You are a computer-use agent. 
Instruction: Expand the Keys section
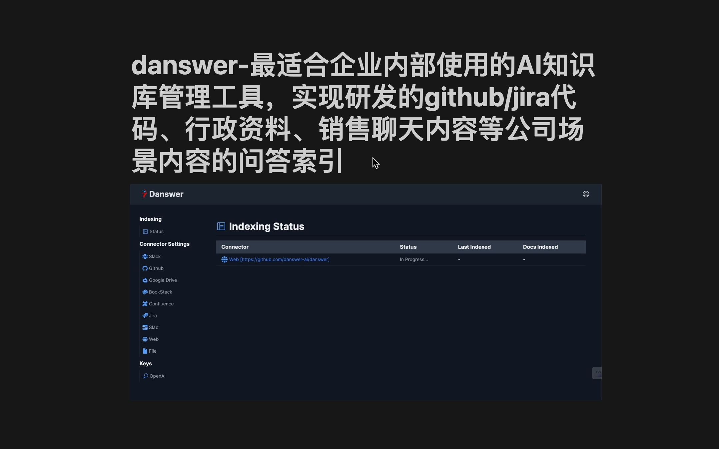(145, 363)
